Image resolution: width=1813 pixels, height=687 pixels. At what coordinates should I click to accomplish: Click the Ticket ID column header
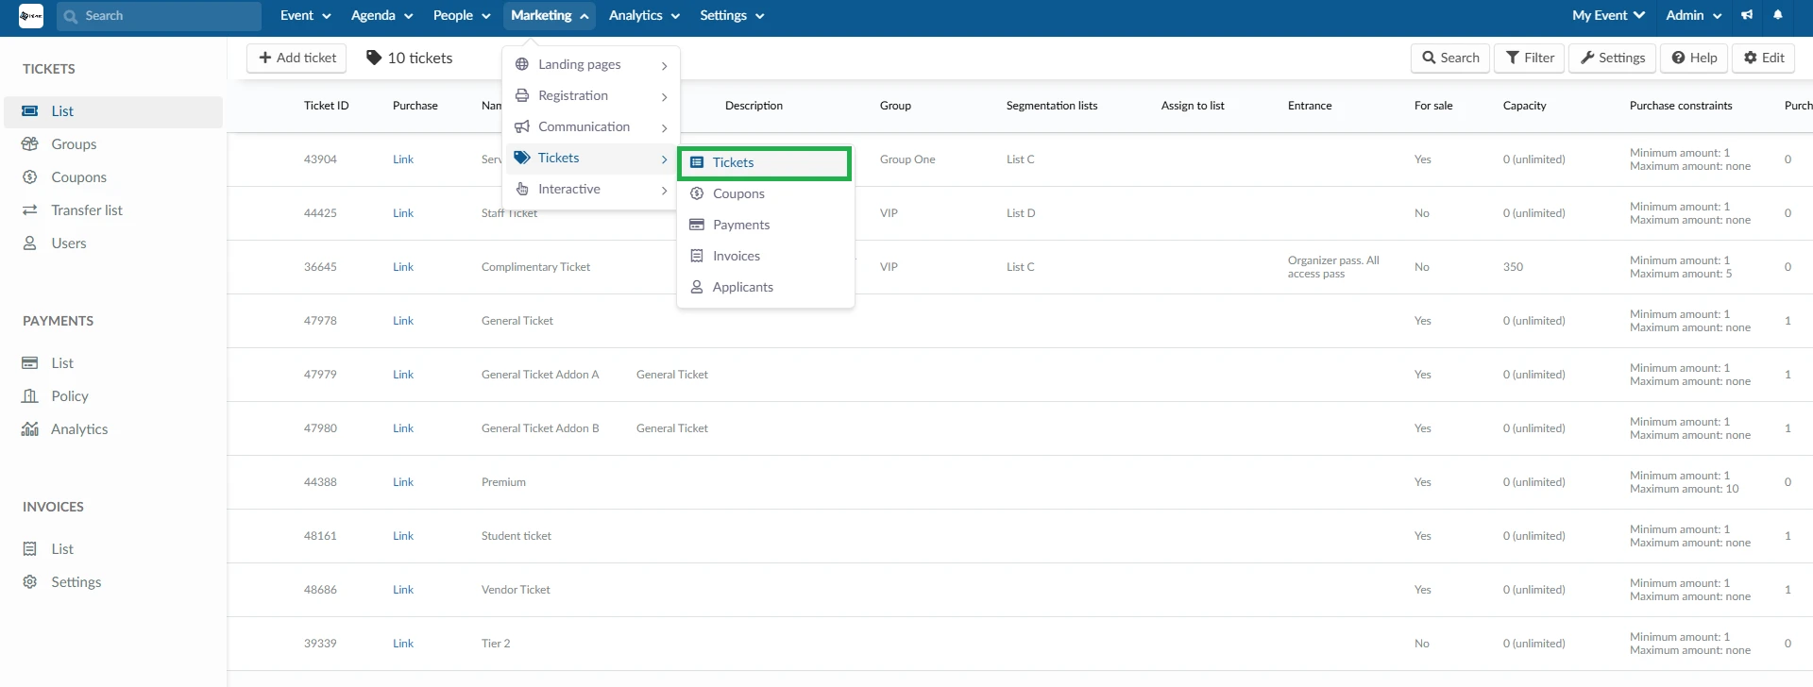pos(326,106)
